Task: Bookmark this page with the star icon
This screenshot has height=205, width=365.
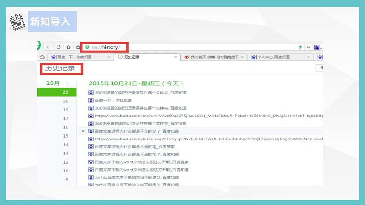Action: click(x=78, y=47)
